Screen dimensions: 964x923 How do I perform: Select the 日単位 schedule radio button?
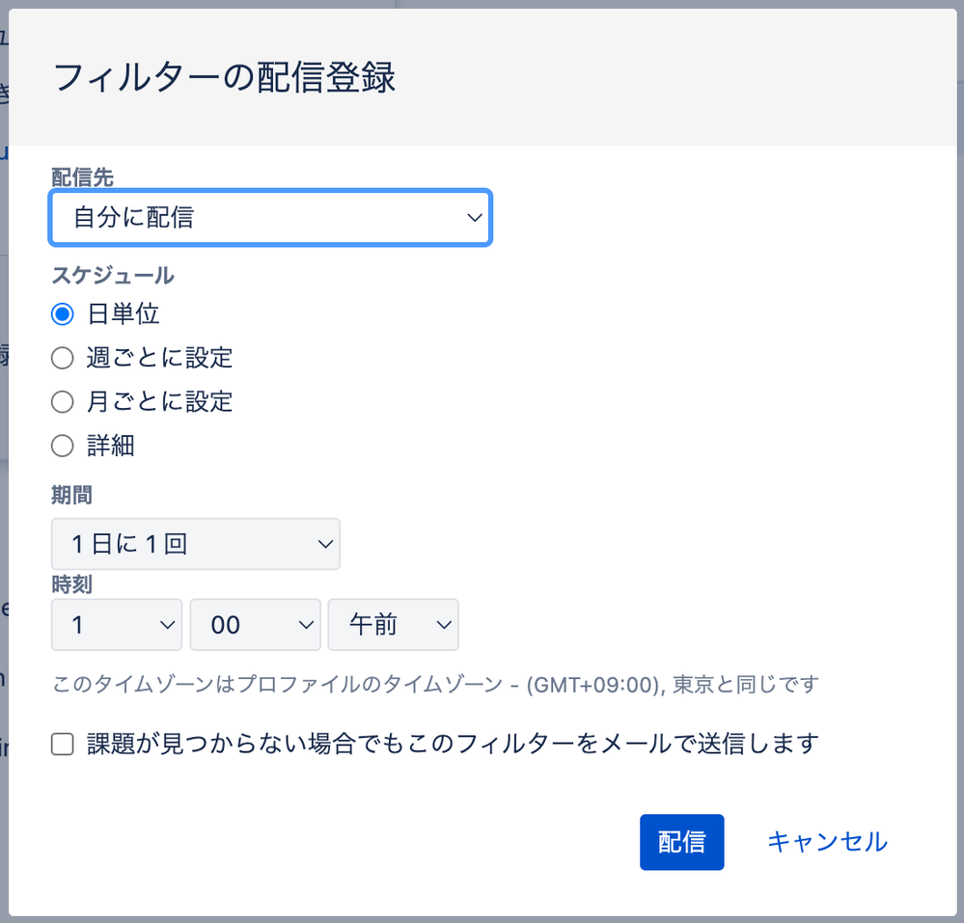(61, 313)
